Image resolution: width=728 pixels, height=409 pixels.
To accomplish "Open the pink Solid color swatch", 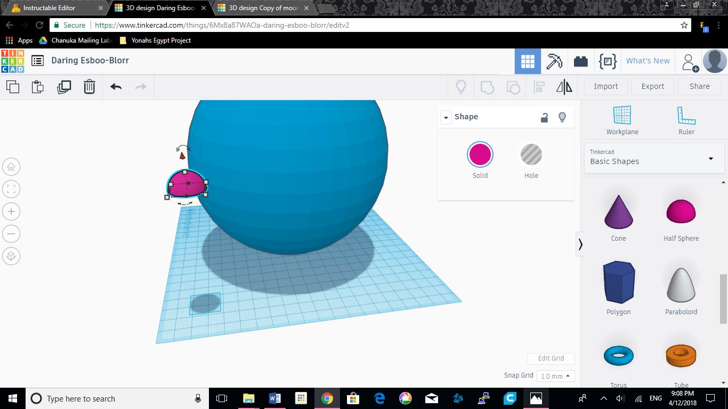I will point(480,155).
